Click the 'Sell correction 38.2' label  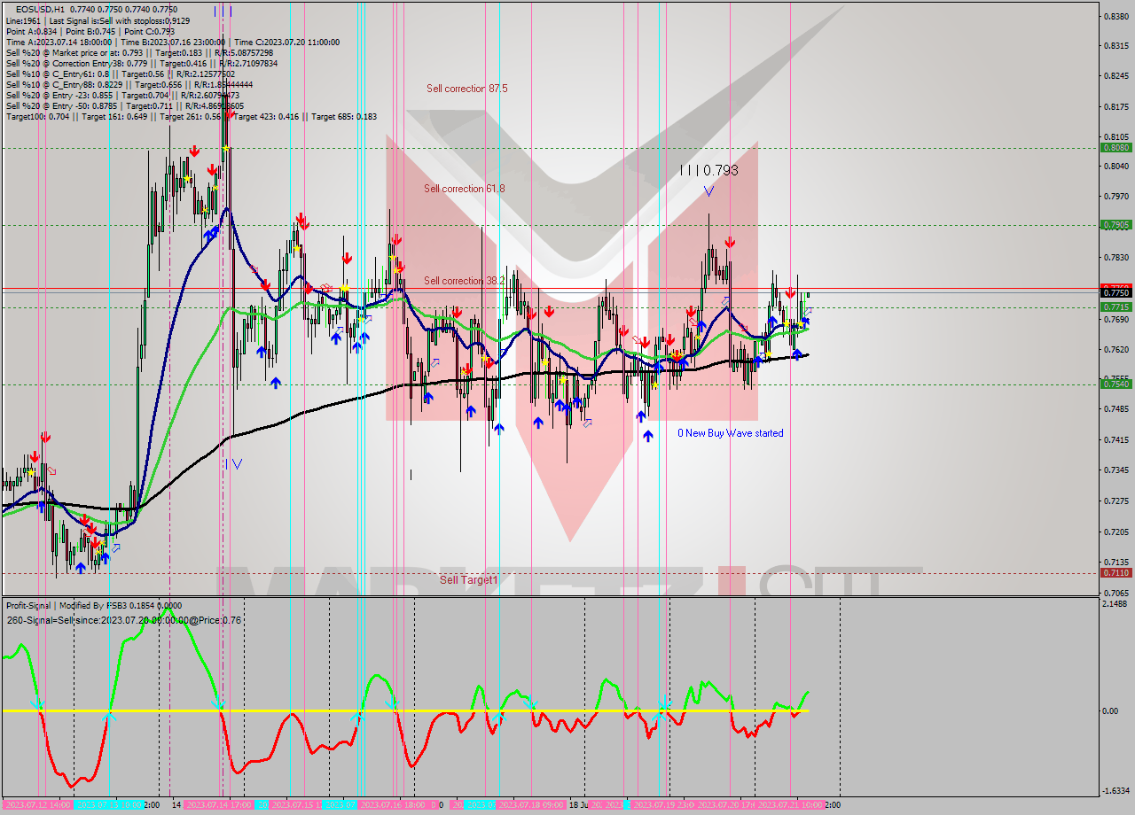[464, 281]
